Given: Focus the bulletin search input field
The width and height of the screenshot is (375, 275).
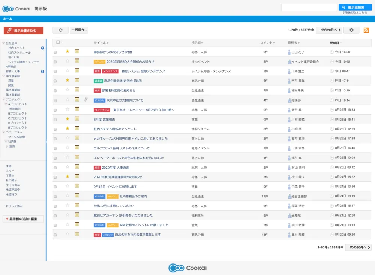Looking at the screenshot, I should (309, 7).
